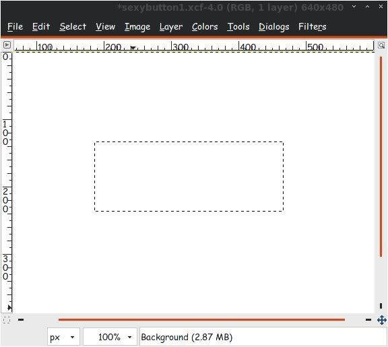
Task: Toggle zoom-on-resize icon at top right corner
Action: (x=381, y=45)
